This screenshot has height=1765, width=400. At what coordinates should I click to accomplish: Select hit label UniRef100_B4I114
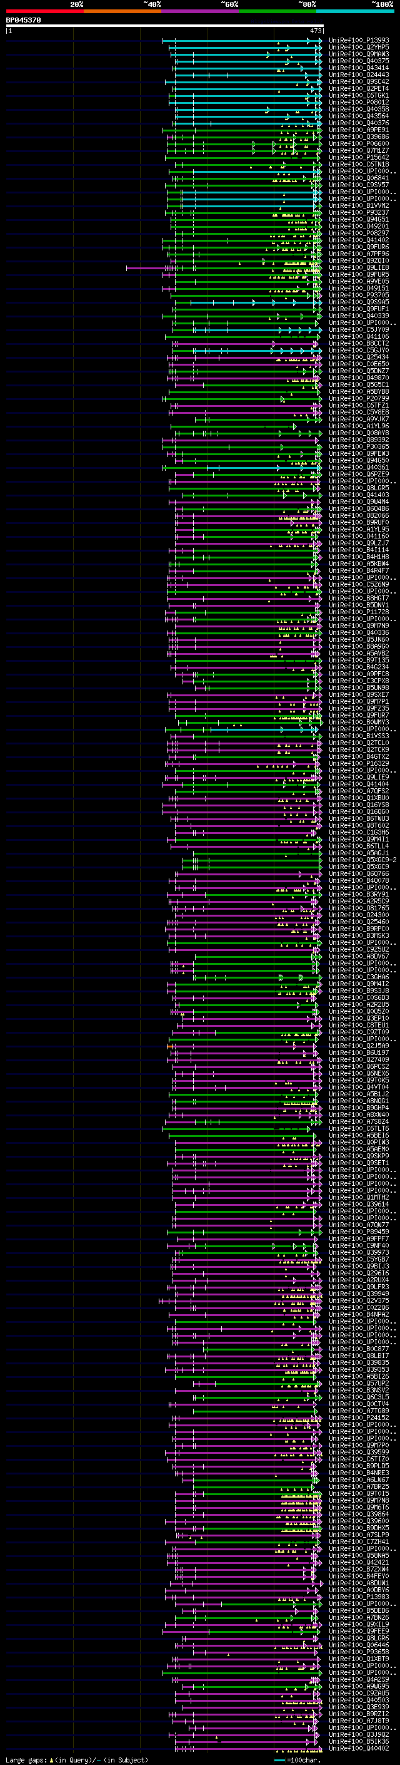(x=359, y=550)
